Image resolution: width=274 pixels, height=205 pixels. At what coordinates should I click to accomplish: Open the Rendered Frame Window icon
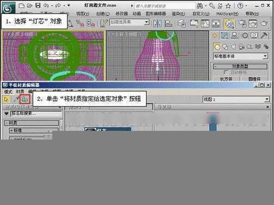(253, 23)
